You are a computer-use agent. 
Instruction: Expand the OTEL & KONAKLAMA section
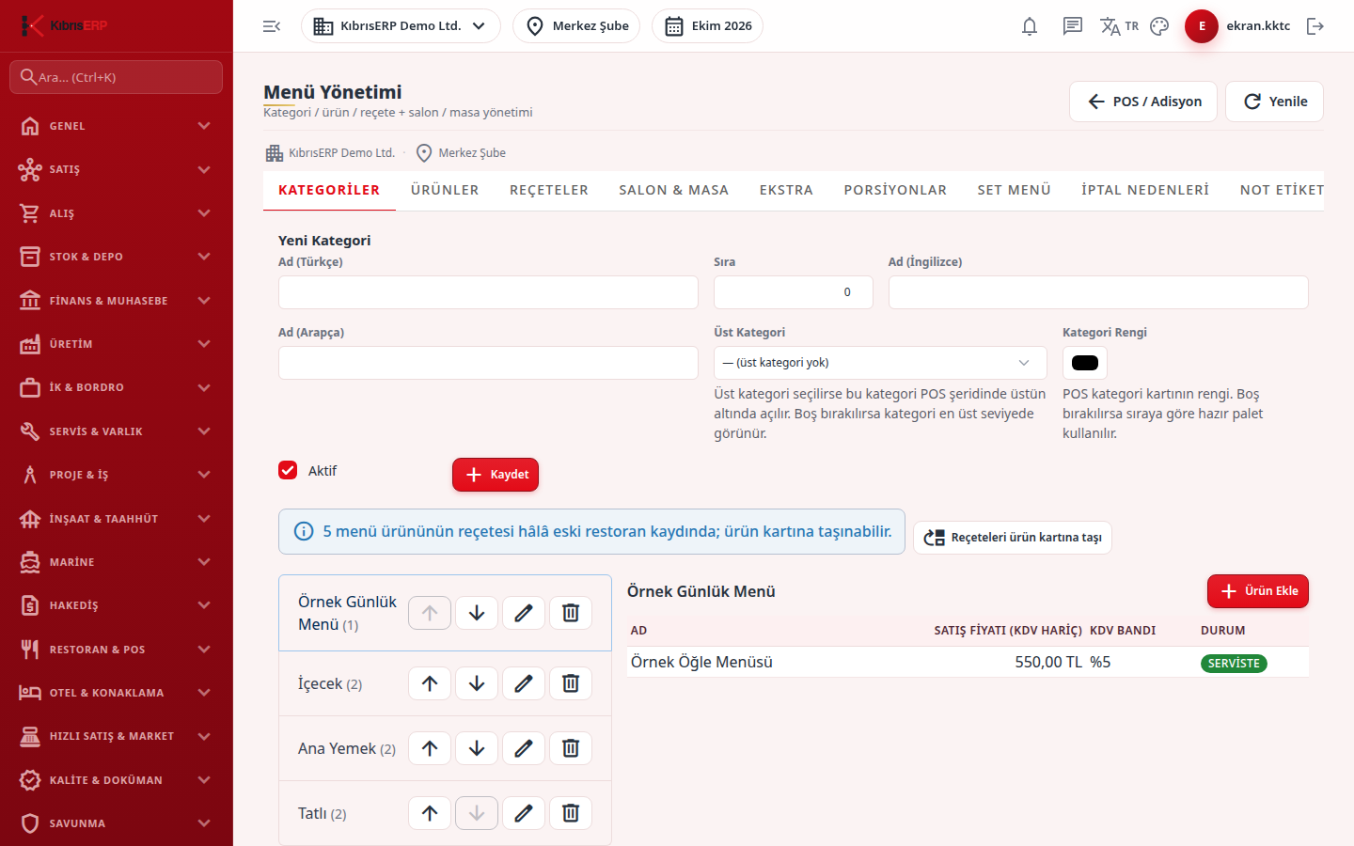[117, 693]
